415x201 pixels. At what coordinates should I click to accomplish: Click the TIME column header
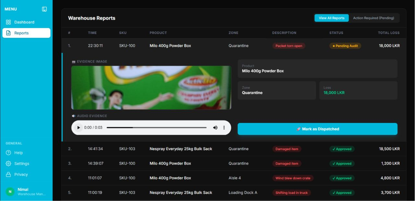tap(92, 33)
